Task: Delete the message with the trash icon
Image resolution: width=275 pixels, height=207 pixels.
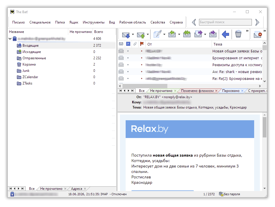Action: (238, 34)
